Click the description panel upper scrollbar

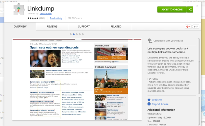click(199, 66)
